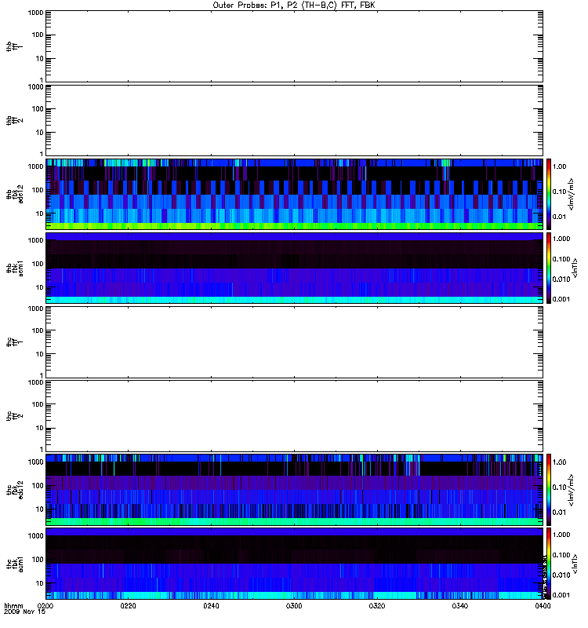Click inside the thb fbk edc12 spectrogram
Image resolution: width=588 pixels, height=628 pixels.
point(294,194)
